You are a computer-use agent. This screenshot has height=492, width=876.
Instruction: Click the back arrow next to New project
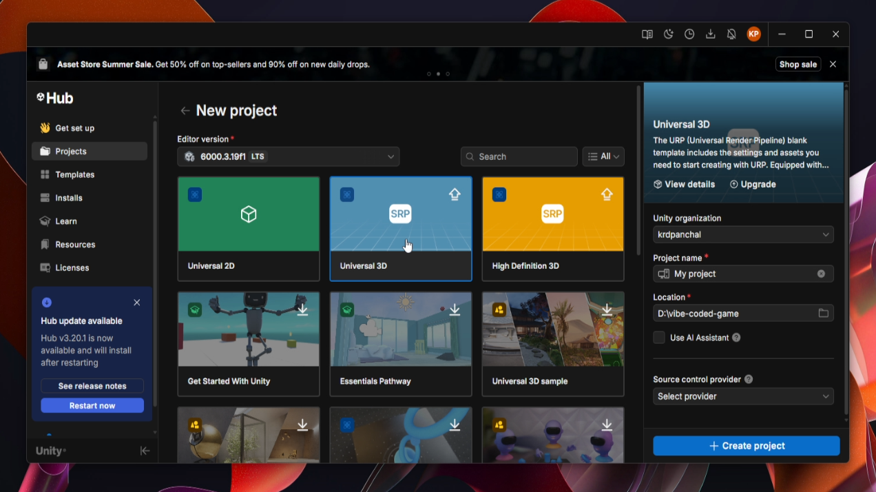(185, 110)
